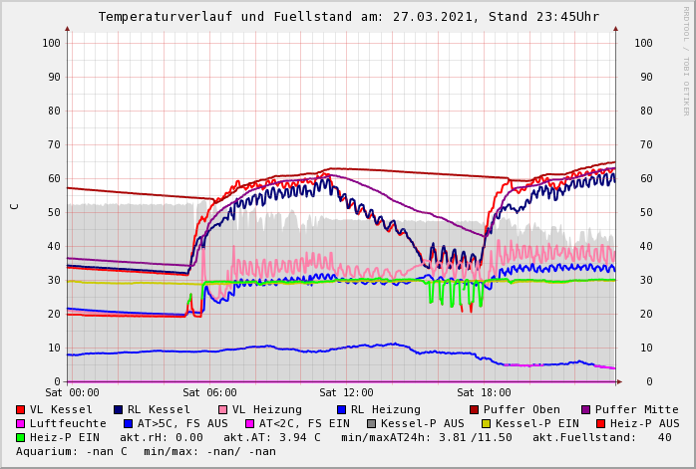The height and width of the screenshot is (469, 696).
Task: Select the purple Puffer Mitte swatch
Action: (x=586, y=409)
